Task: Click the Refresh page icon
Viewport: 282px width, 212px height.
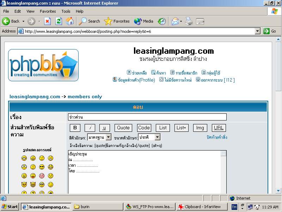Action: tap(59, 21)
